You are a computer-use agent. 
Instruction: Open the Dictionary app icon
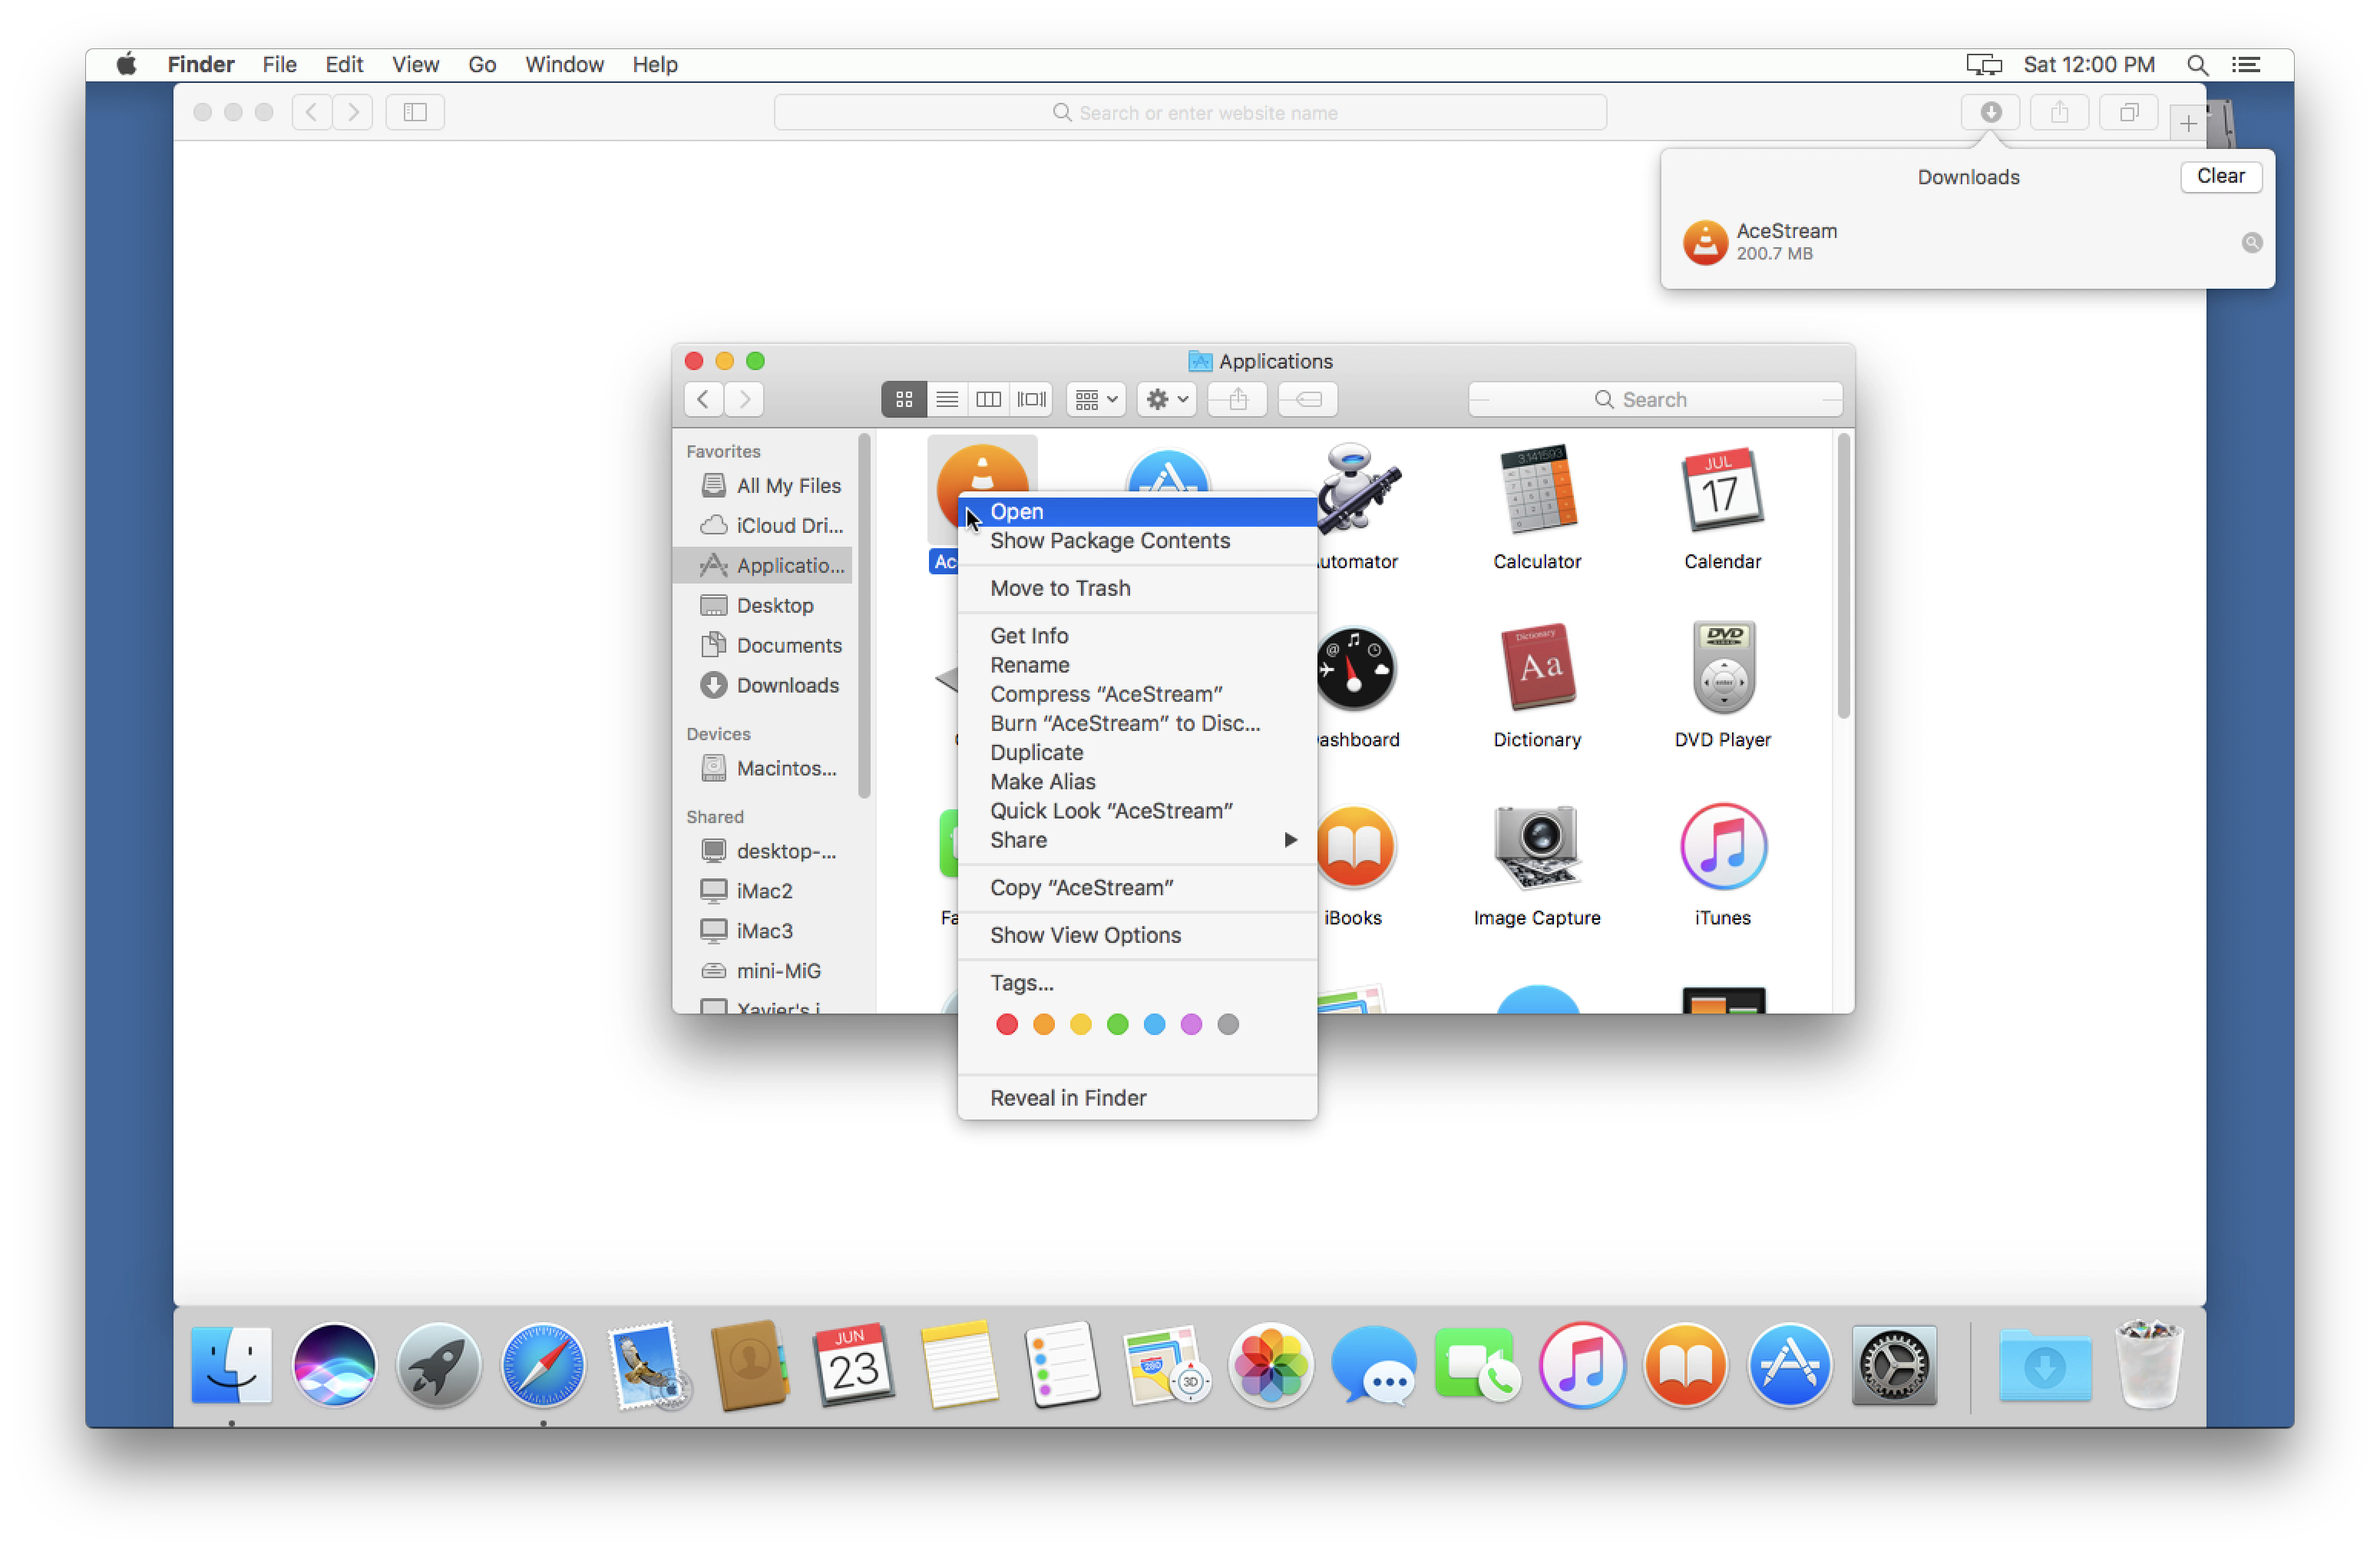[x=1537, y=667]
